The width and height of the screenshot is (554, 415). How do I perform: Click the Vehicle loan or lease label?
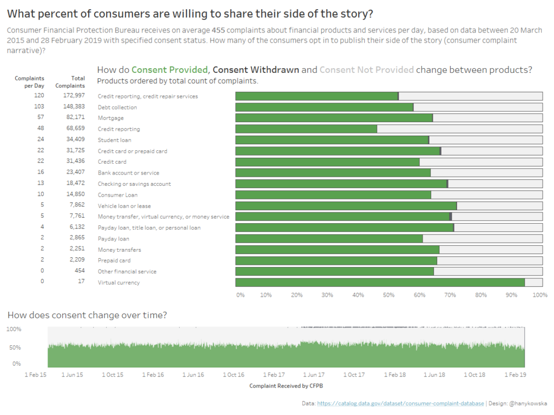pyautogui.click(x=124, y=206)
